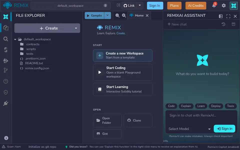
Task: Select the Explain chip in assistant
Action: [186, 106]
